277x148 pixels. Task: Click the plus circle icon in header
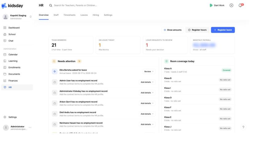pyautogui.click(x=231, y=5)
